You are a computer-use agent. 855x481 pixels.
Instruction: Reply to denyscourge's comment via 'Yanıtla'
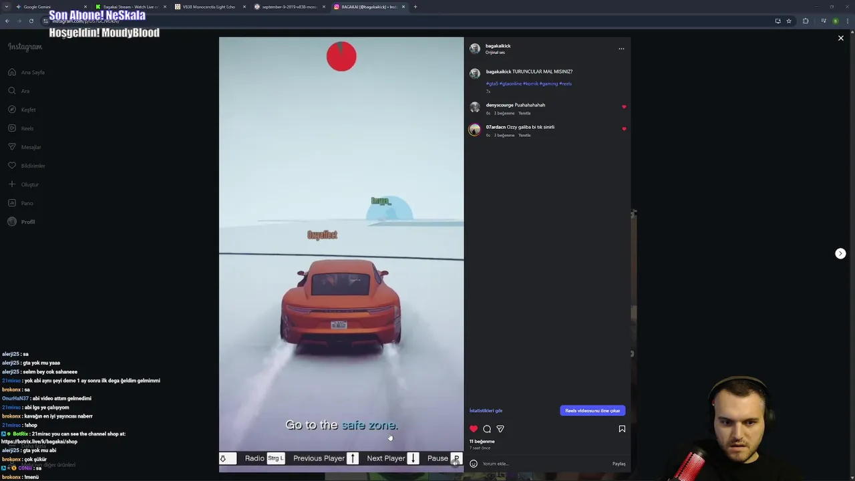coord(524,114)
